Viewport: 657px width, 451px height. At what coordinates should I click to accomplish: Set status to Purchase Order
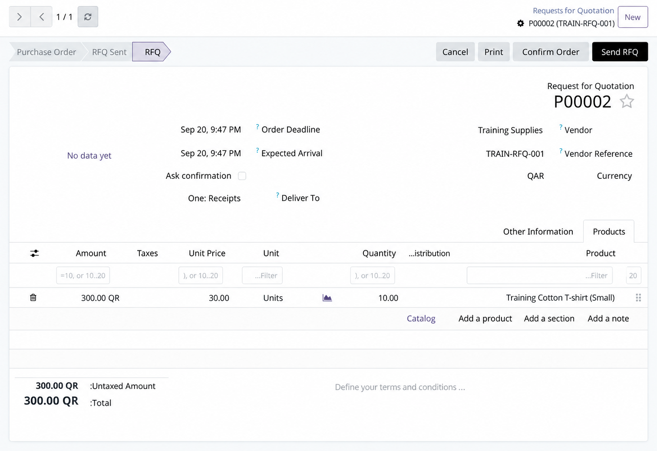pyautogui.click(x=46, y=52)
